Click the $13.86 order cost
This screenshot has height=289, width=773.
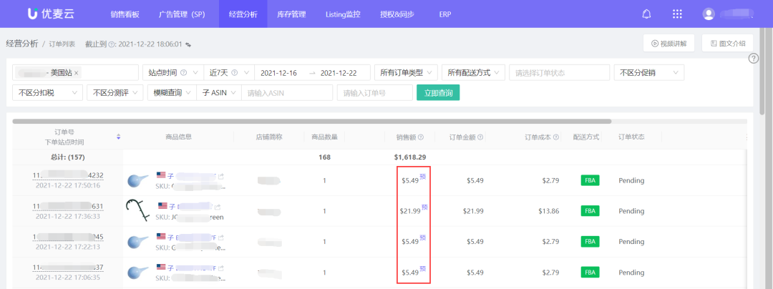(549, 211)
